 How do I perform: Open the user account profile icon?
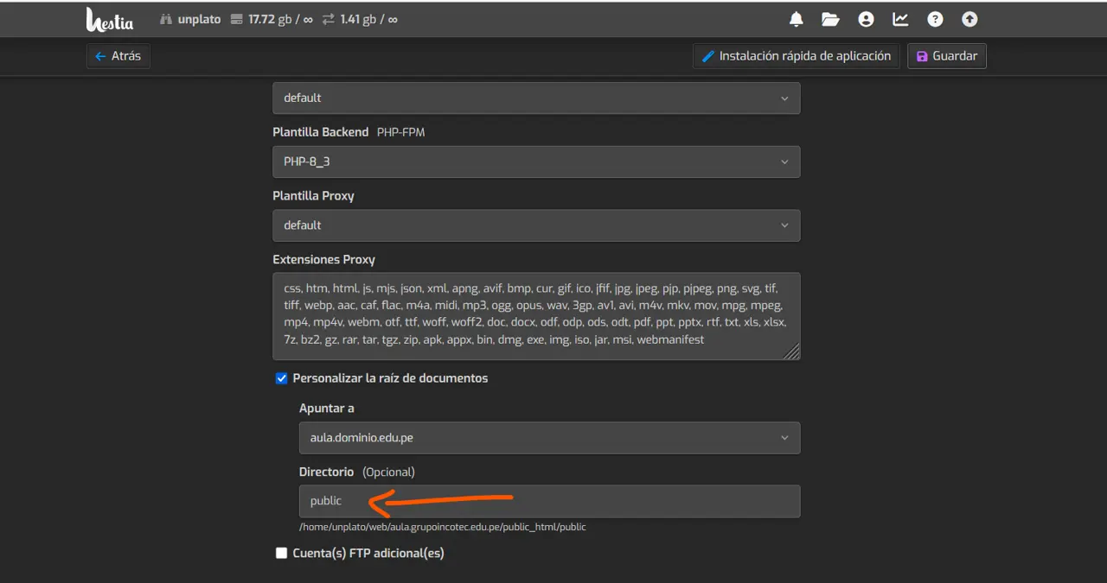(866, 19)
